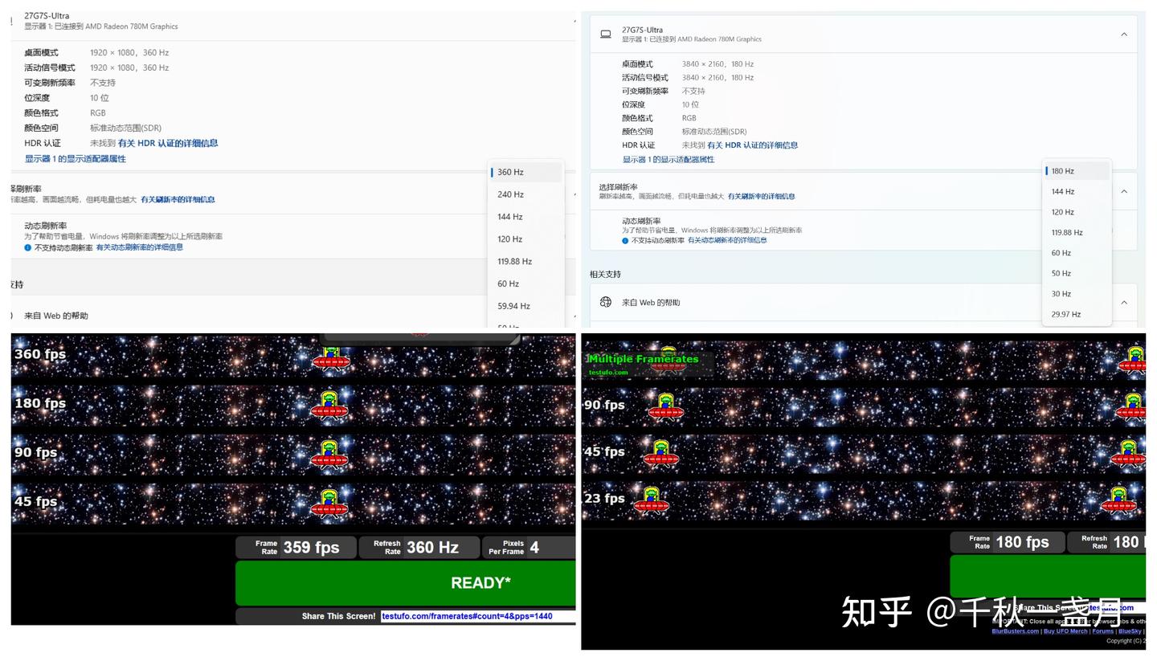Screen dimensions: 1157x661
Task: Click blue info icon before 不支持动态刷新率 in 3840×2160 panel
Action: coord(625,241)
